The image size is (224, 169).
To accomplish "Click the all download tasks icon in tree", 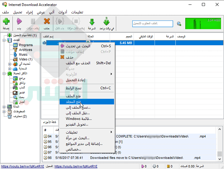I will (x=9, y=35).
